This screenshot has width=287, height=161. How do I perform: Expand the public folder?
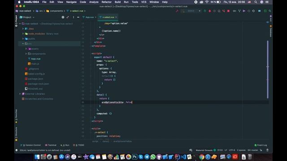coord(23,39)
